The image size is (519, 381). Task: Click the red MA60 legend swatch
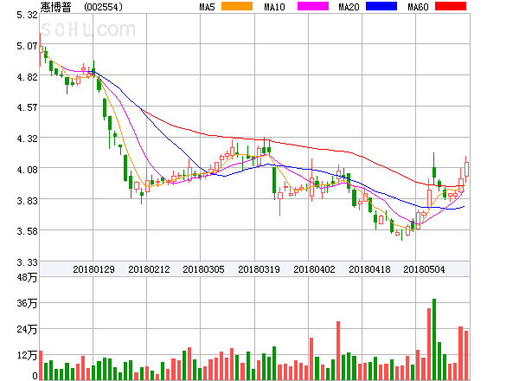point(451,6)
